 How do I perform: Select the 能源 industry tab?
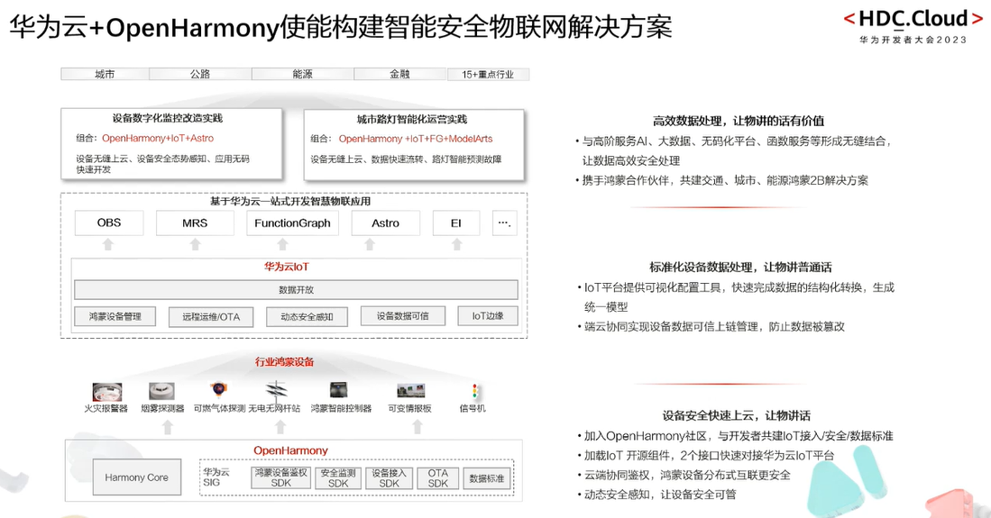(303, 74)
